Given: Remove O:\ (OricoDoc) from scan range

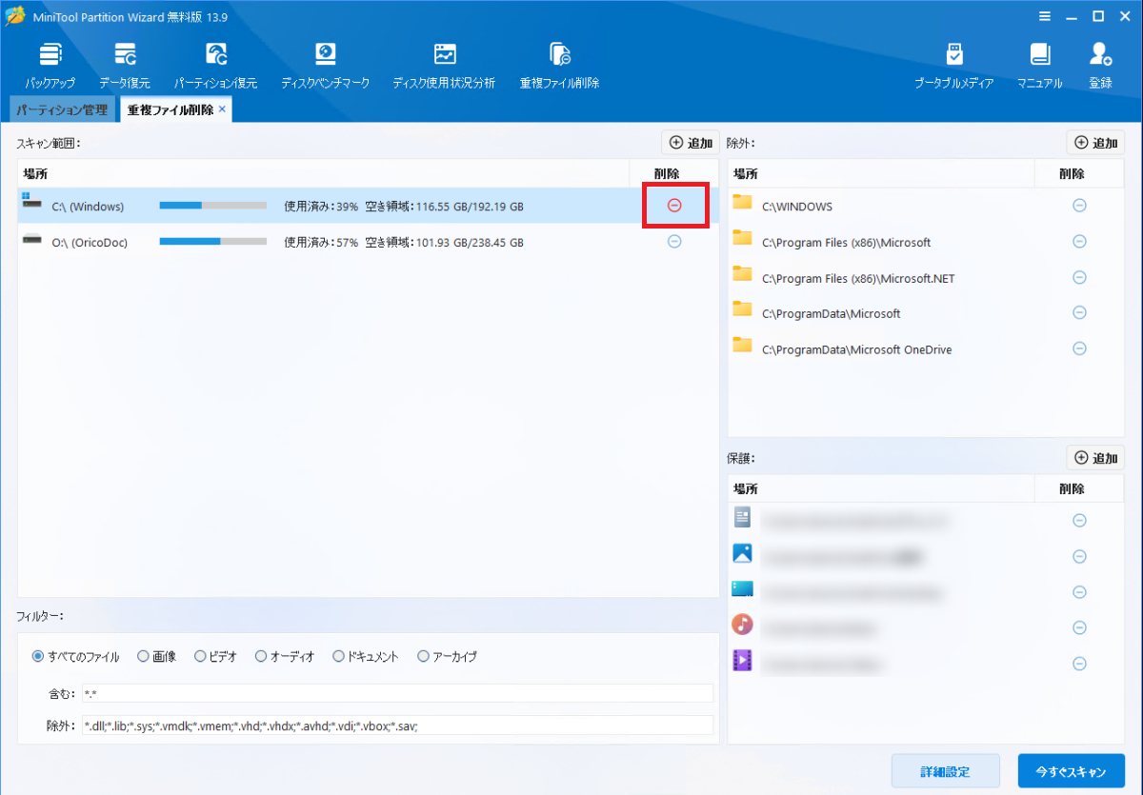Looking at the screenshot, I should click(674, 242).
